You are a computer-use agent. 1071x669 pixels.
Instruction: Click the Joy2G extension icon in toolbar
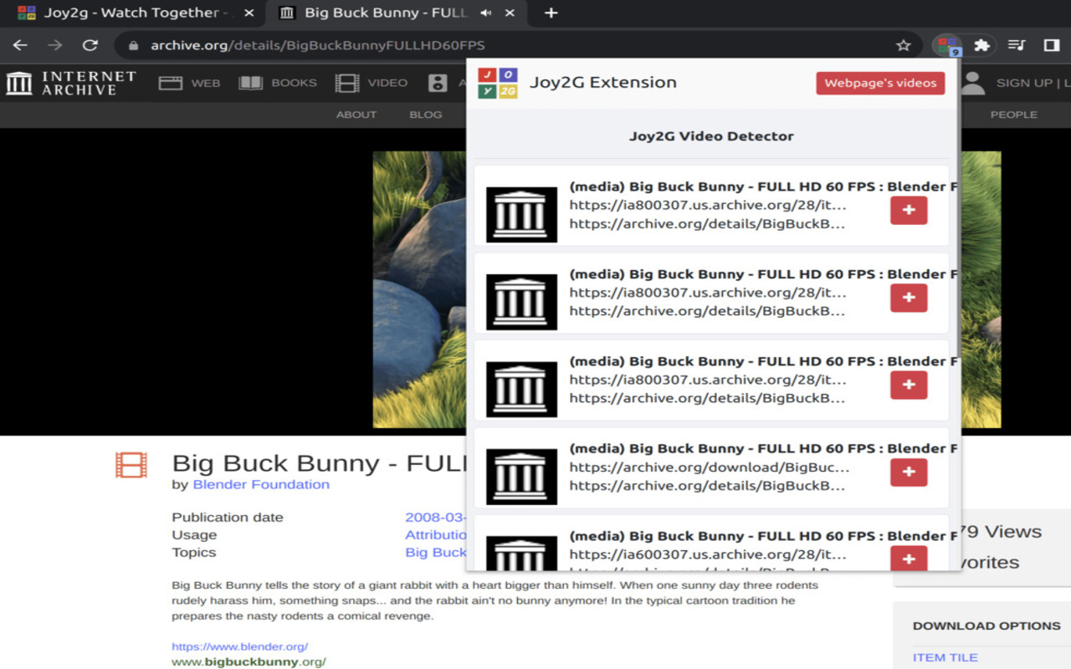pyautogui.click(x=947, y=45)
